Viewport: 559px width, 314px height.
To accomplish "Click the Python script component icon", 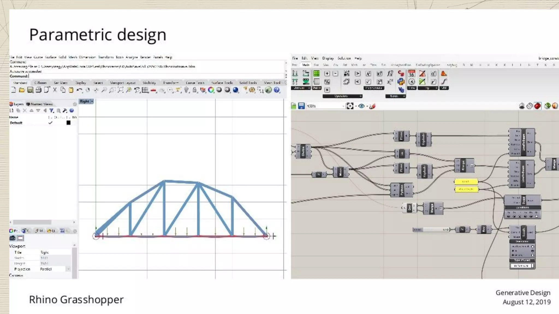I will pos(401,81).
